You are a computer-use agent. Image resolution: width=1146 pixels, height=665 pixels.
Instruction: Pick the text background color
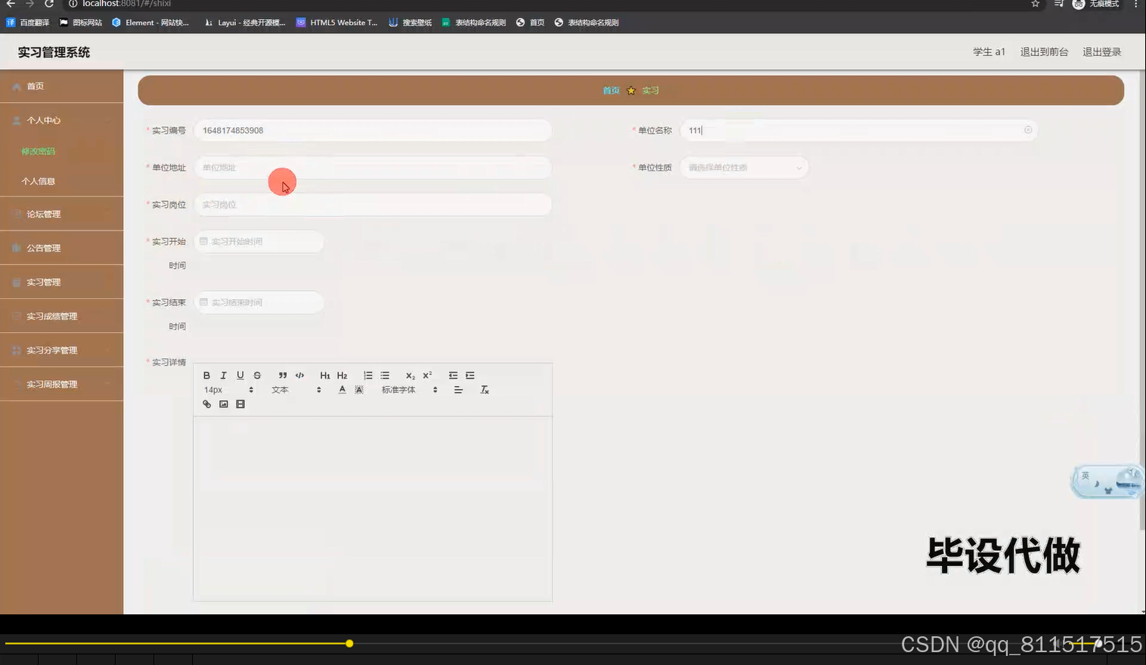coord(359,390)
